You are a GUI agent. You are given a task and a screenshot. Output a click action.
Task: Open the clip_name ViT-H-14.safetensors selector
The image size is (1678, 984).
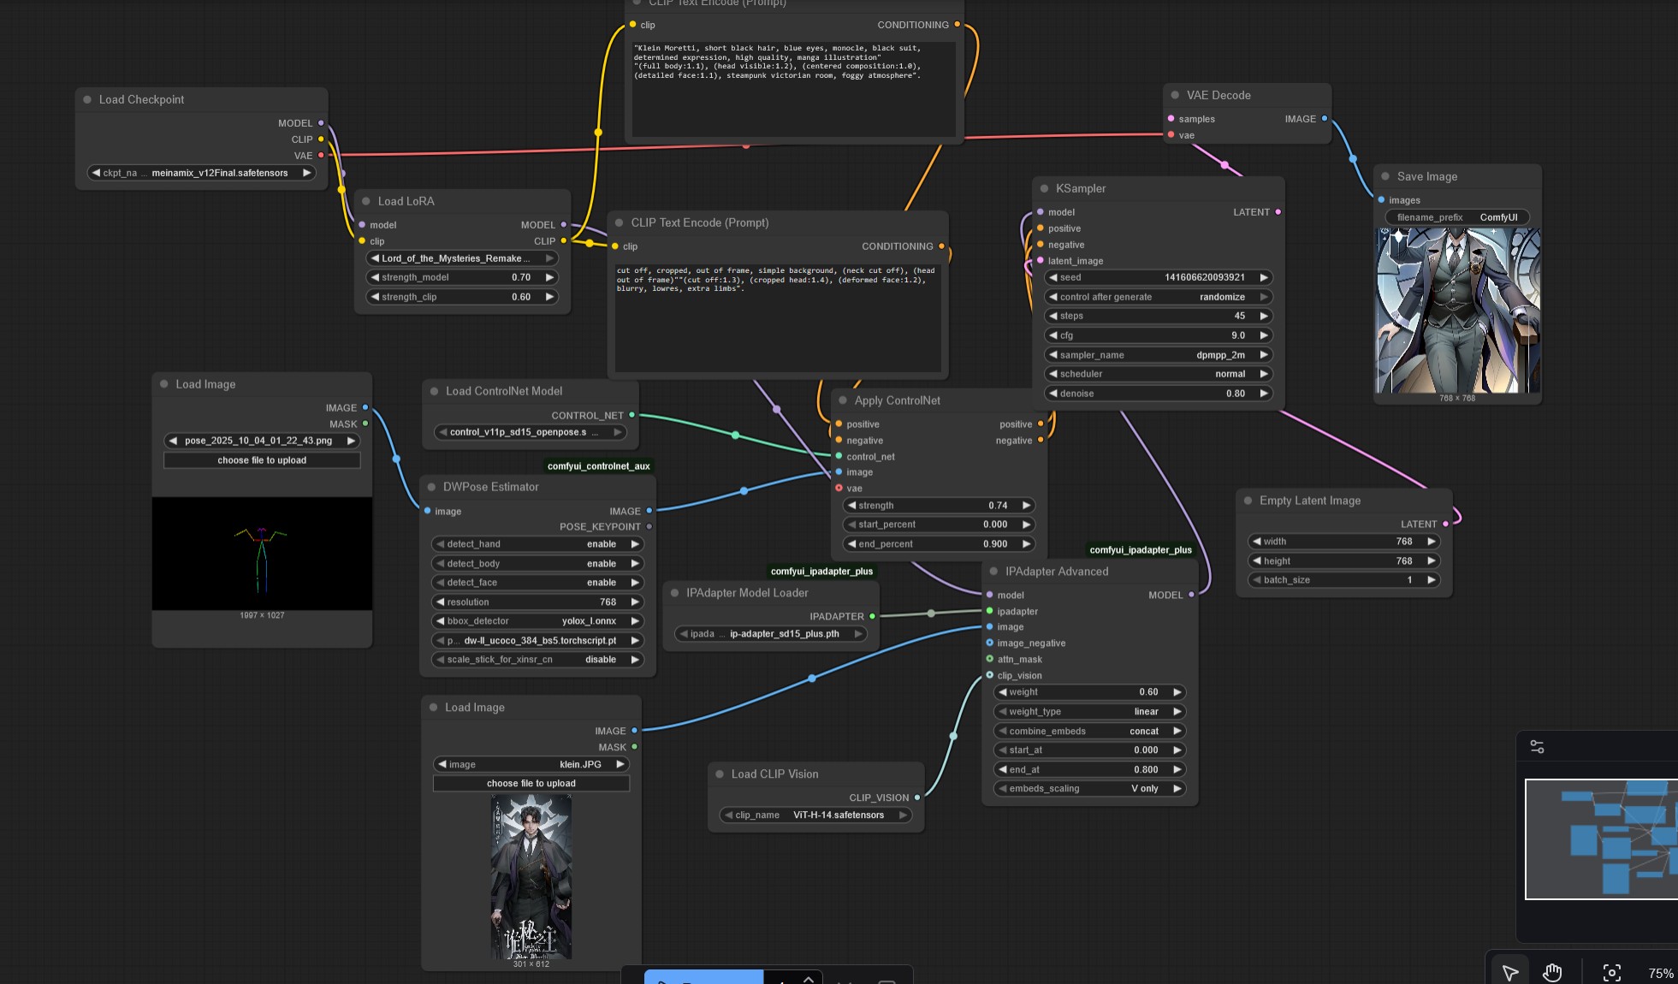click(x=815, y=815)
